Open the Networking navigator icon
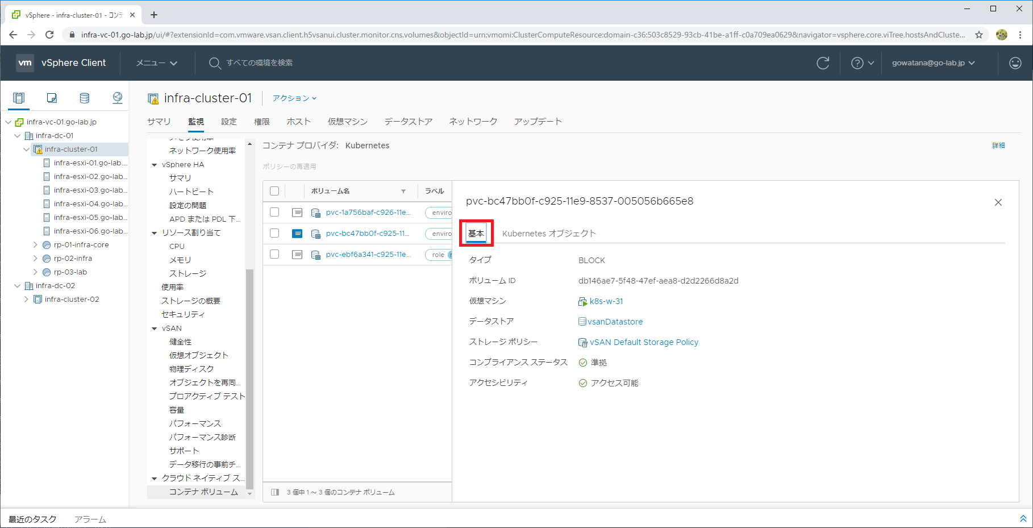This screenshot has height=528, width=1033. click(117, 98)
